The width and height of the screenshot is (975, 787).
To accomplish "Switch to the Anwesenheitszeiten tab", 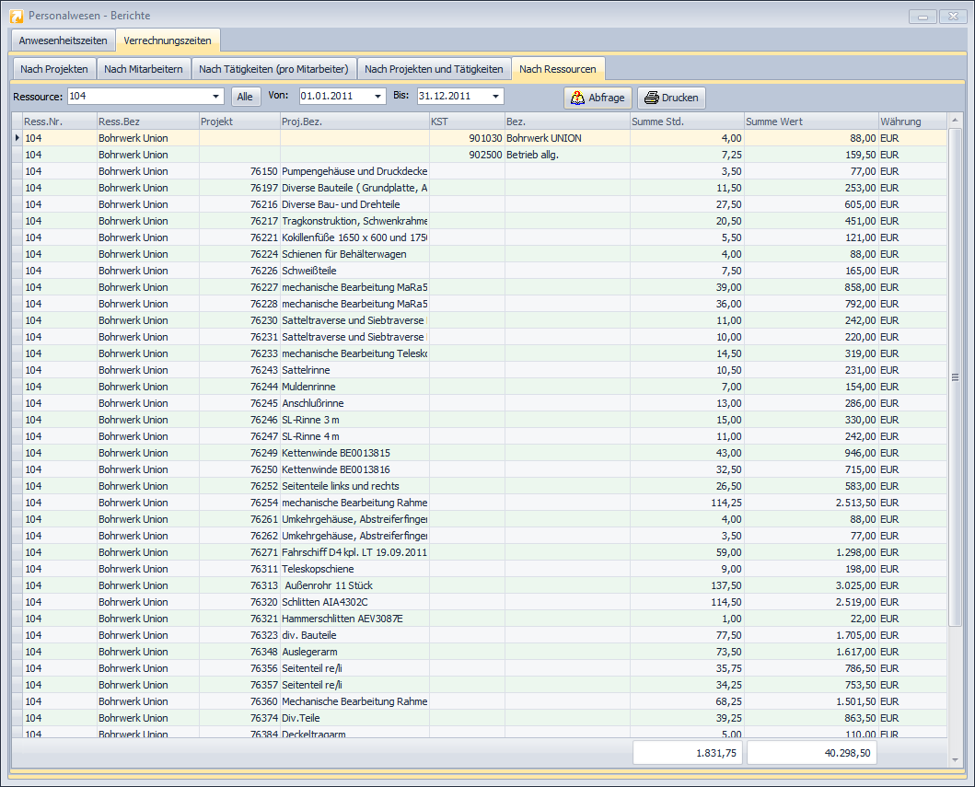I will coord(63,41).
